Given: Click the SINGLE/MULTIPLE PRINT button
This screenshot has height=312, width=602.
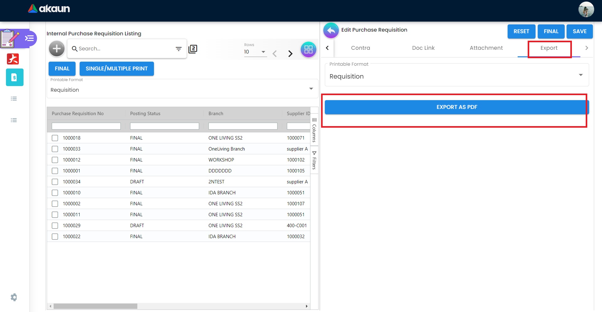Looking at the screenshot, I should 117,69.
